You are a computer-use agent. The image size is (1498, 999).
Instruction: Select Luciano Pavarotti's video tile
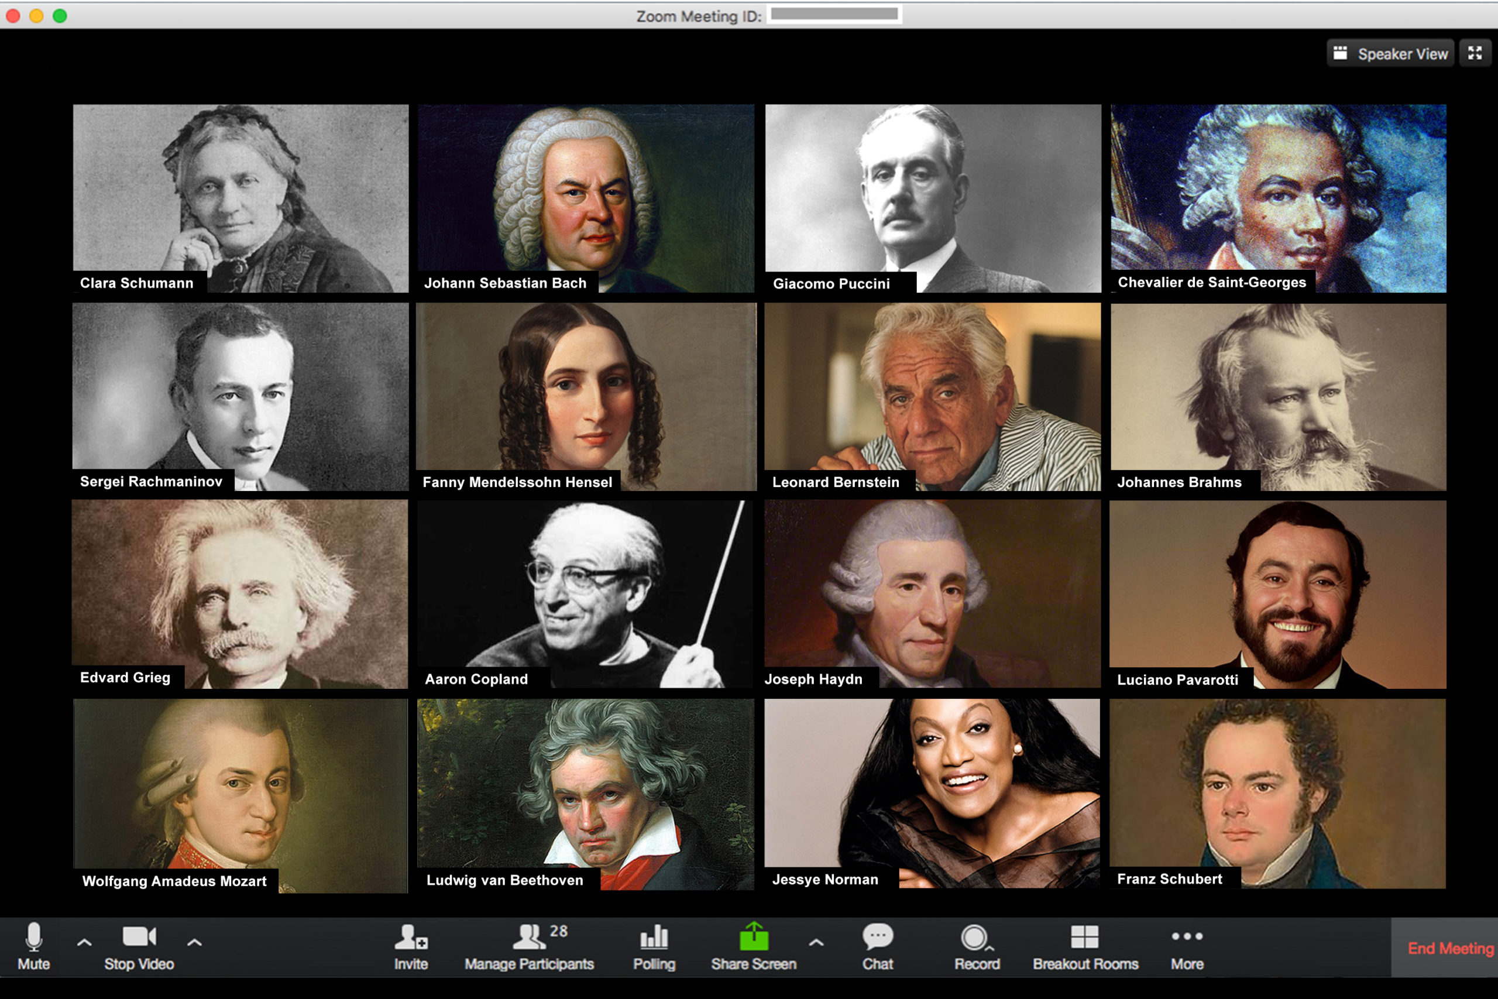1277,594
